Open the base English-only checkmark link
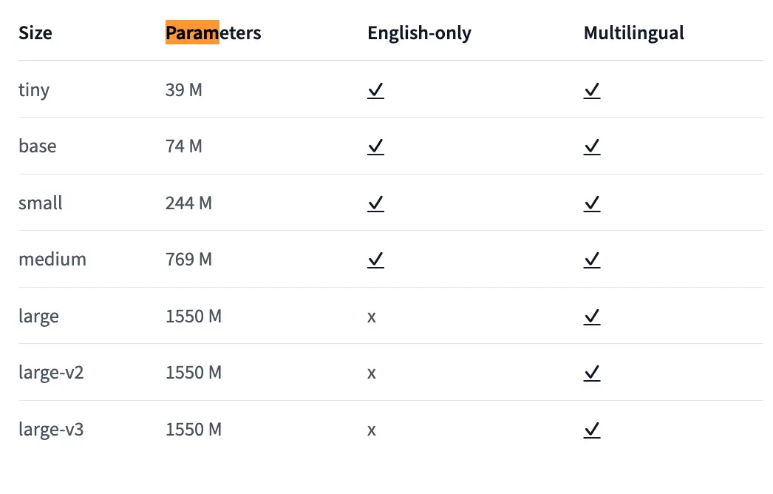The width and height of the screenshot is (773, 494). pyautogui.click(x=375, y=146)
